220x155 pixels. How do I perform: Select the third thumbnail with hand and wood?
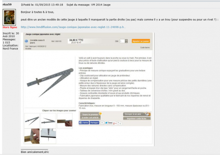65,121
